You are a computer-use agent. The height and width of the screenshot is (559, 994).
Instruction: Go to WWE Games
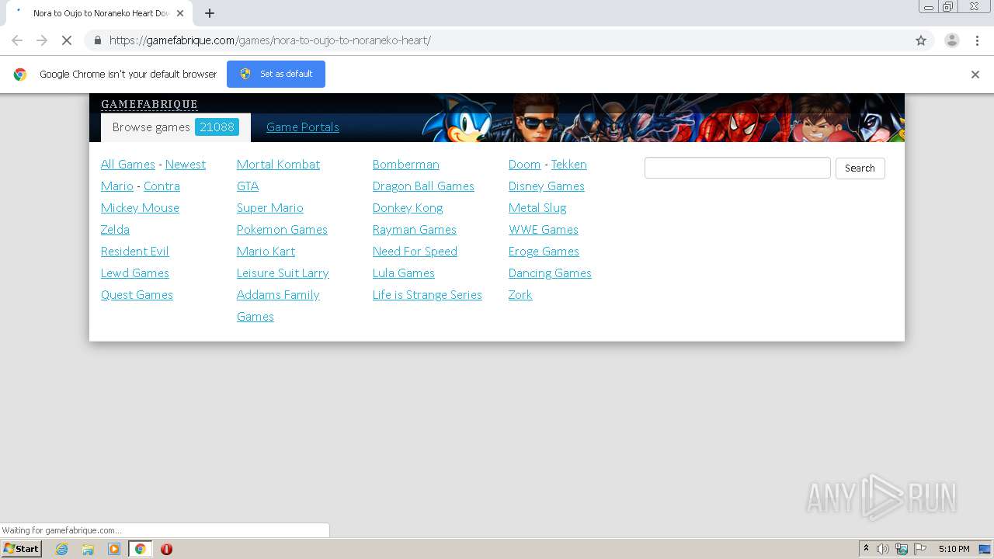(x=544, y=230)
